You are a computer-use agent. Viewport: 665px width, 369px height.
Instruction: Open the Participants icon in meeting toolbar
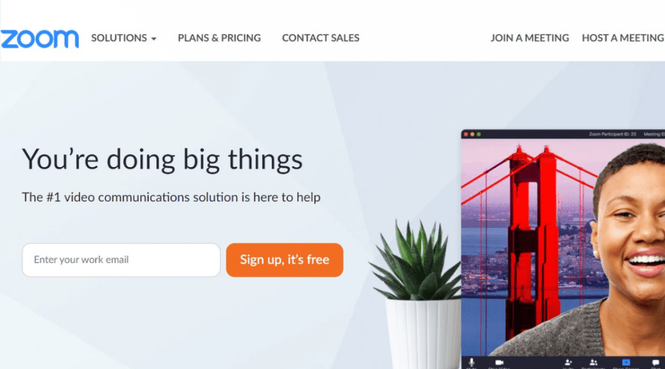tap(594, 363)
